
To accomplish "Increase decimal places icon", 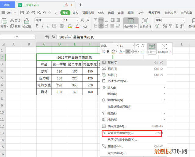I will (x=176, y=26).
